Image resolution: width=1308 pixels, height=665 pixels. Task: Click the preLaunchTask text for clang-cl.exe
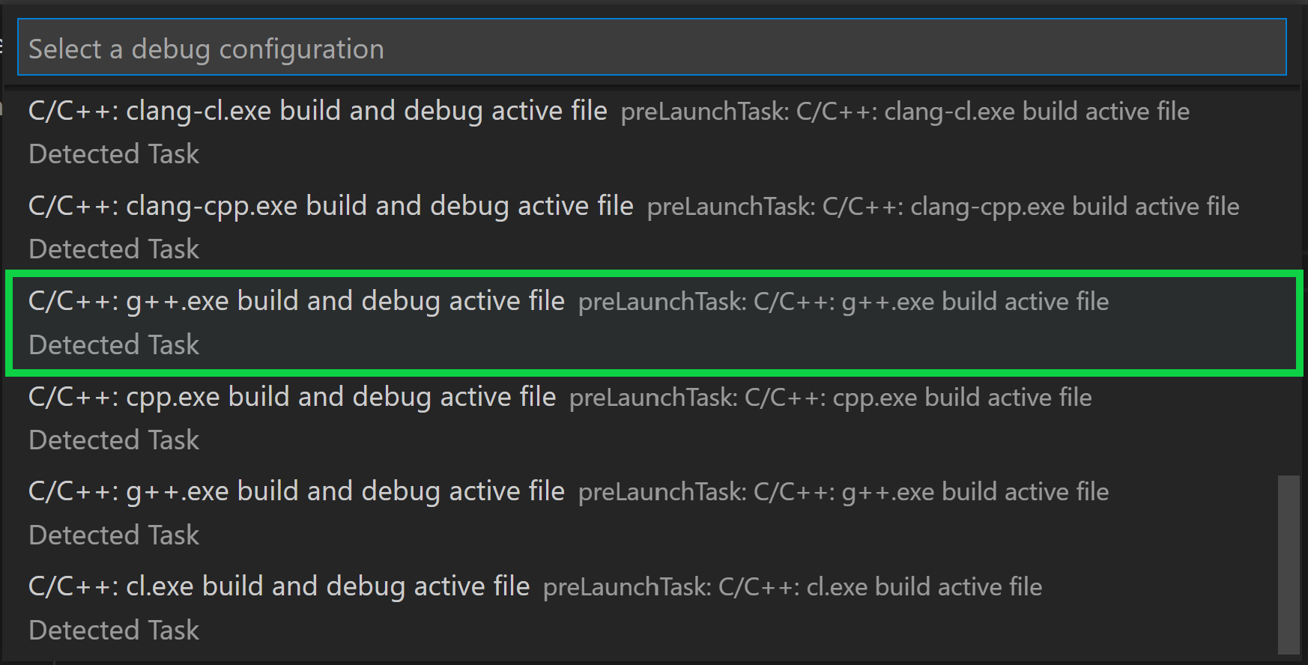pyautogui.click(x=904, y=111)
